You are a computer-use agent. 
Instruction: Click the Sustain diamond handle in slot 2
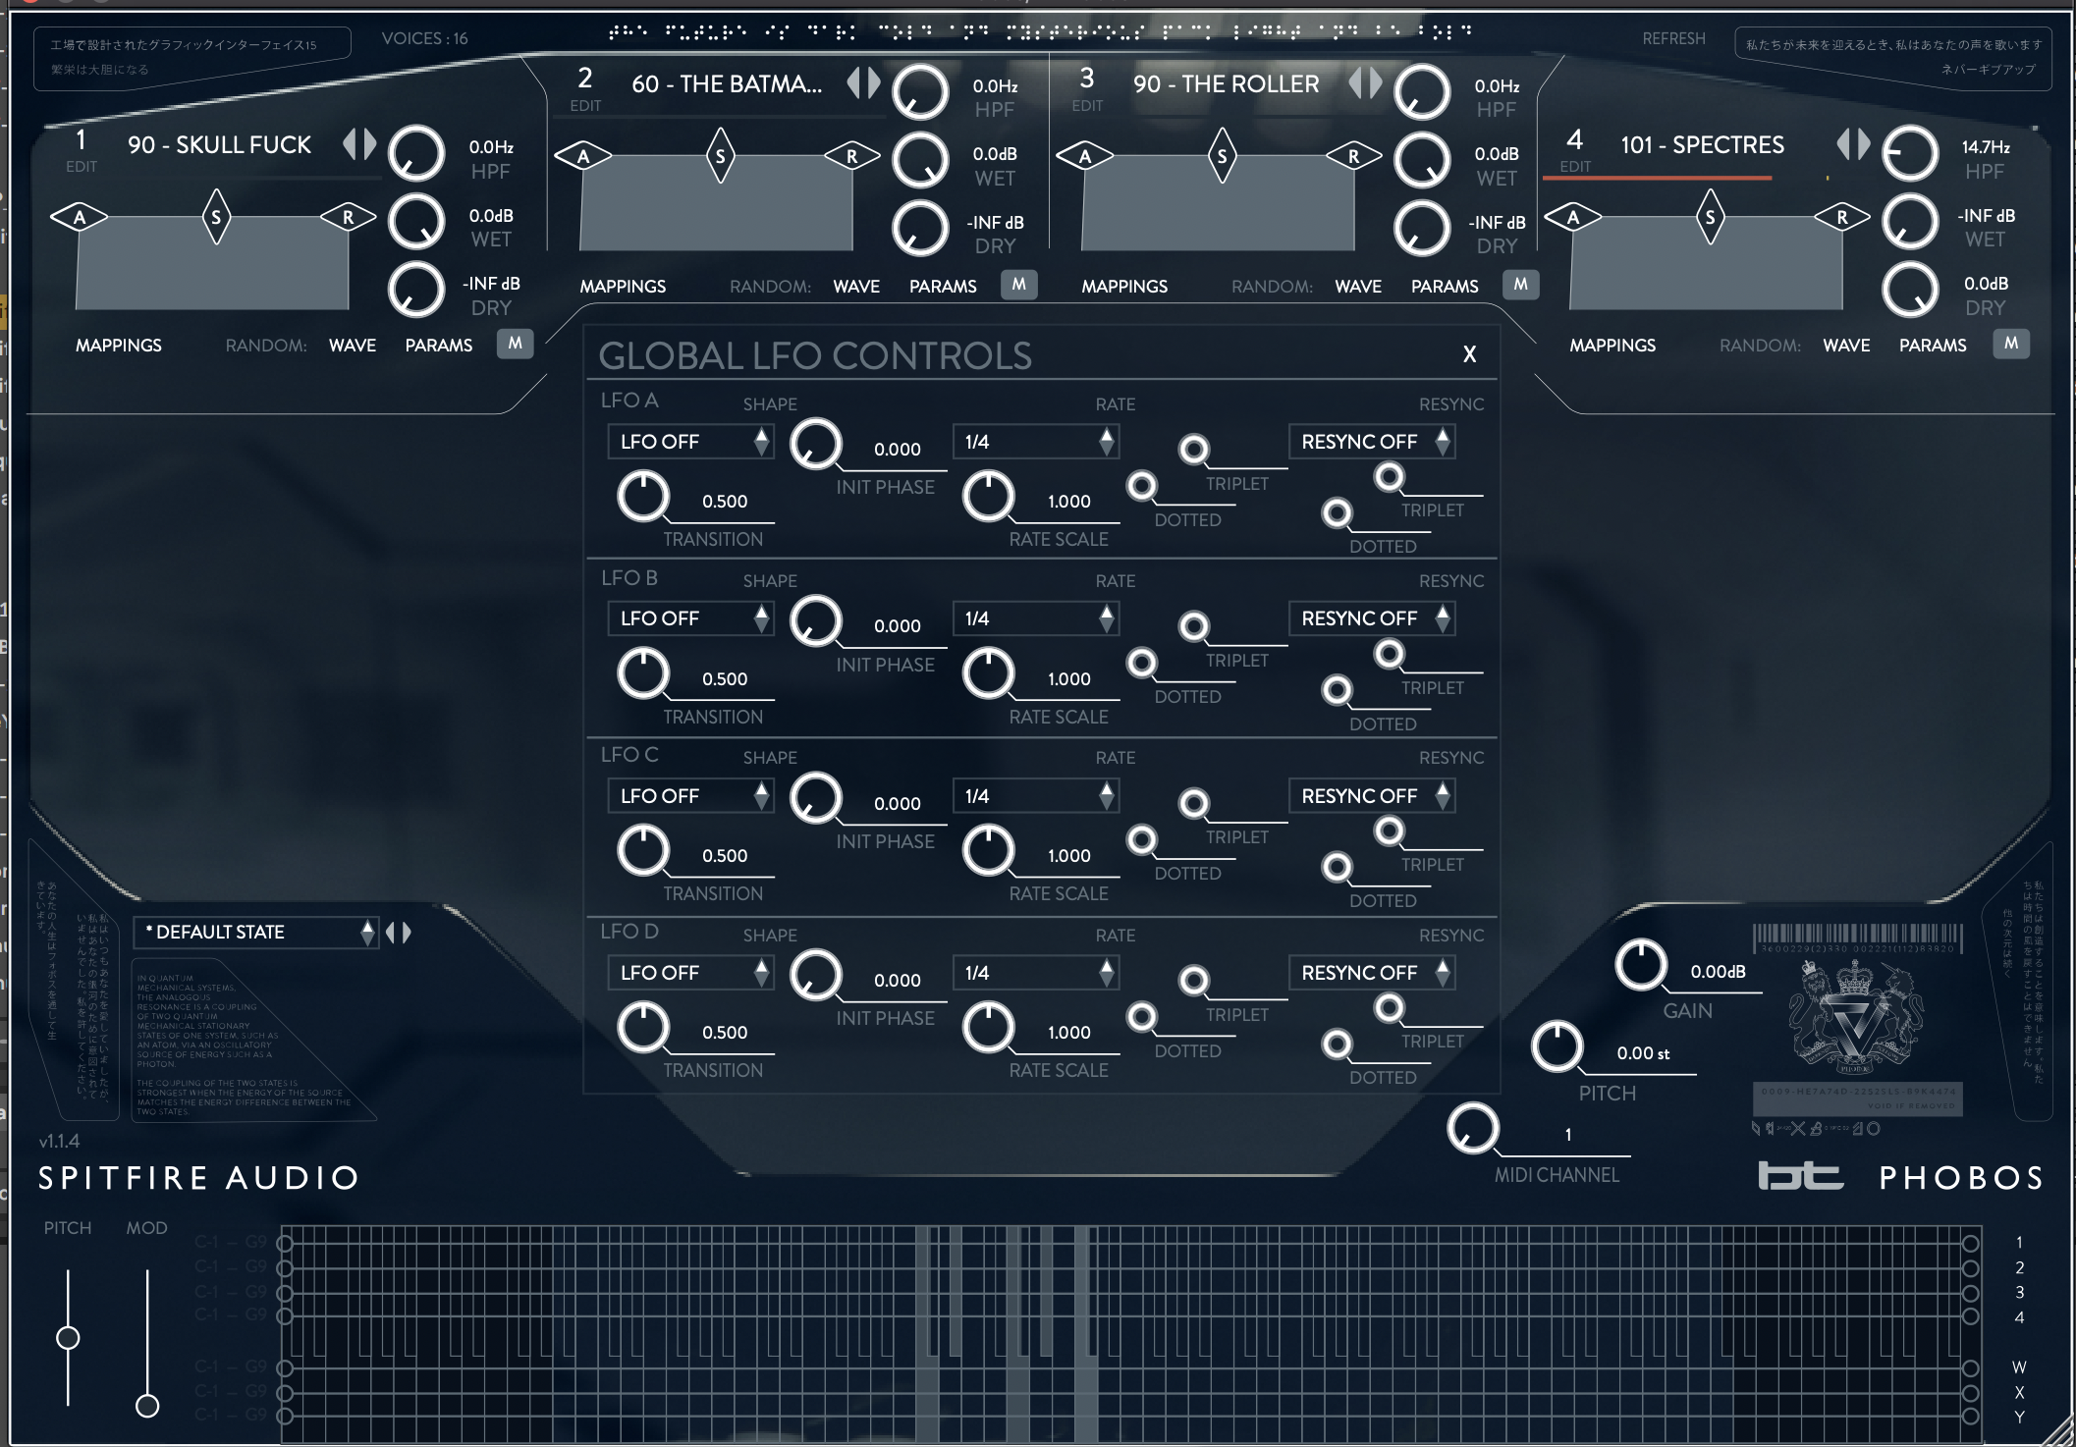tap(720, 156)
